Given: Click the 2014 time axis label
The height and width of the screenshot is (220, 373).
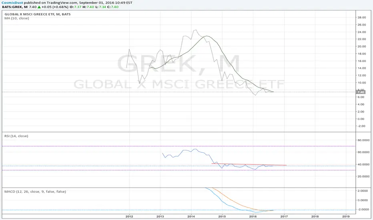Looking at the screenshot, I should [191, 216].
